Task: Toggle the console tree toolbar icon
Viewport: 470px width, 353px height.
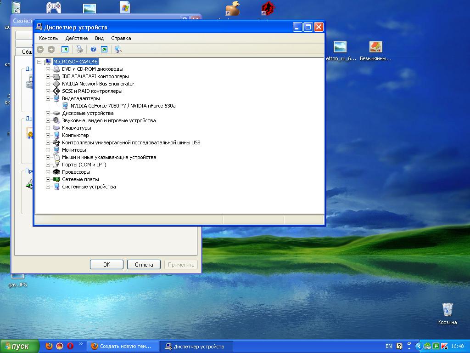Action: [x=65, y=49]
